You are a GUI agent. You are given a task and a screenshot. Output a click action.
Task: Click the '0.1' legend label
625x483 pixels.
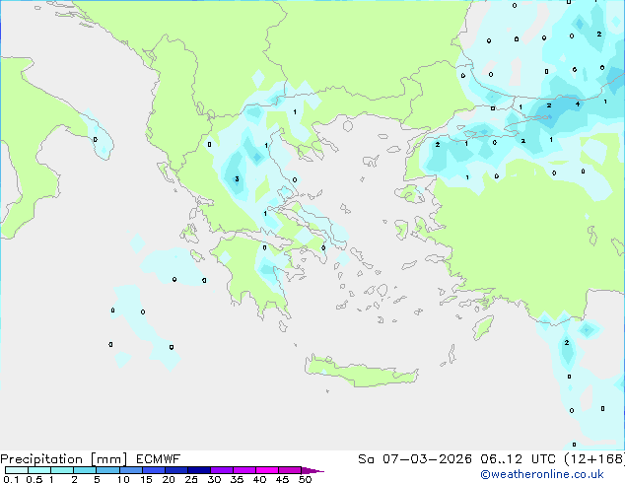click(x=11, y=479)
